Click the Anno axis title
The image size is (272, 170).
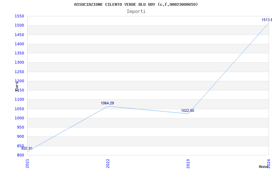coord(263,167)
